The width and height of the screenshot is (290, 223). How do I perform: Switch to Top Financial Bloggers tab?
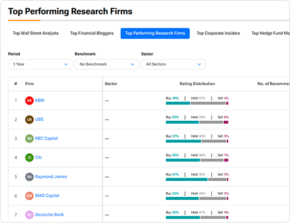(92, 33)
